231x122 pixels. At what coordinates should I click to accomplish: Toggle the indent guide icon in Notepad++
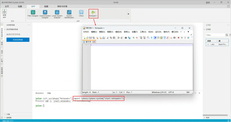155,38
